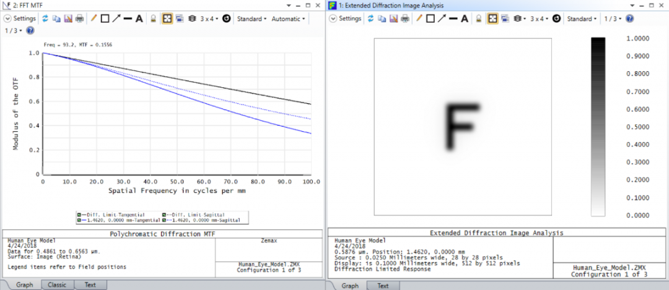Open the help icon in FFT MTF window
Viewport: 669px width, 290px height.
click(x=30, y=30)
